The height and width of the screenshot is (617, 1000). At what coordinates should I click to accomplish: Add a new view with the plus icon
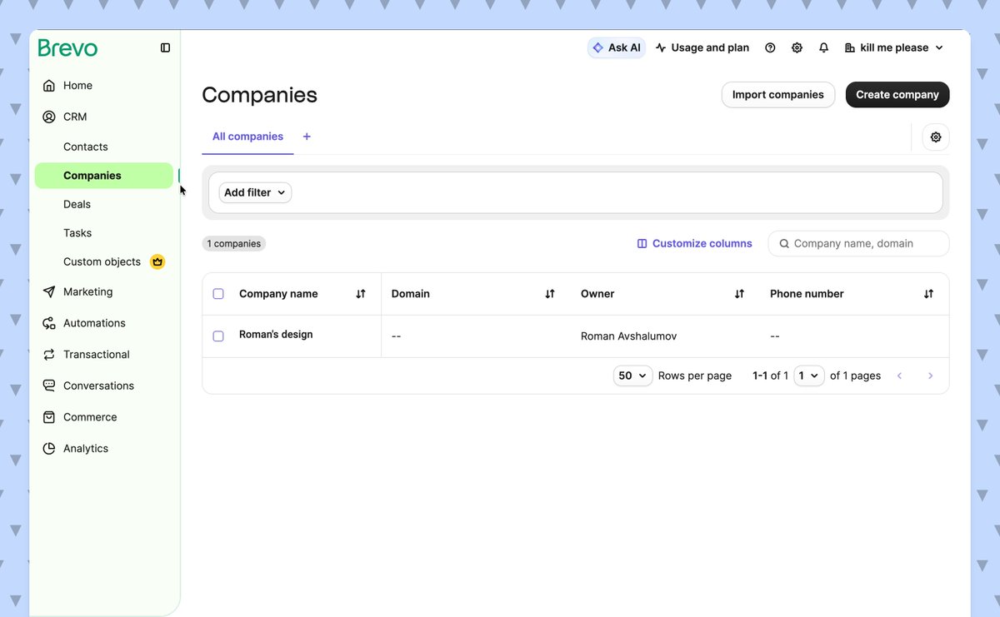[307, 137]
